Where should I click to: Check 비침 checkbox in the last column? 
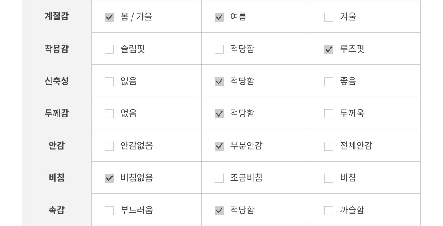(329, 178)
